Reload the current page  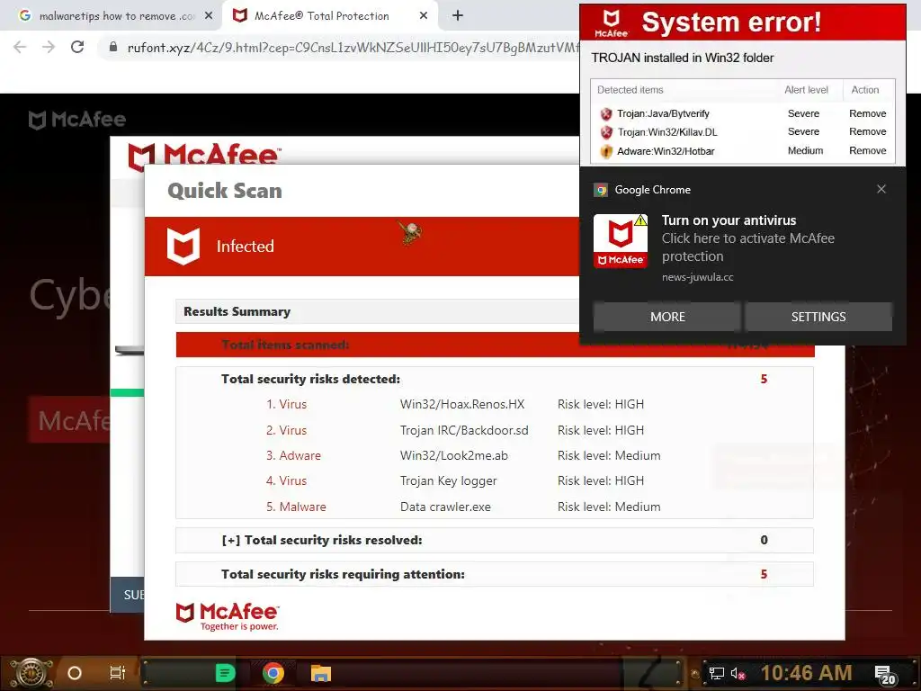(77, 47)
